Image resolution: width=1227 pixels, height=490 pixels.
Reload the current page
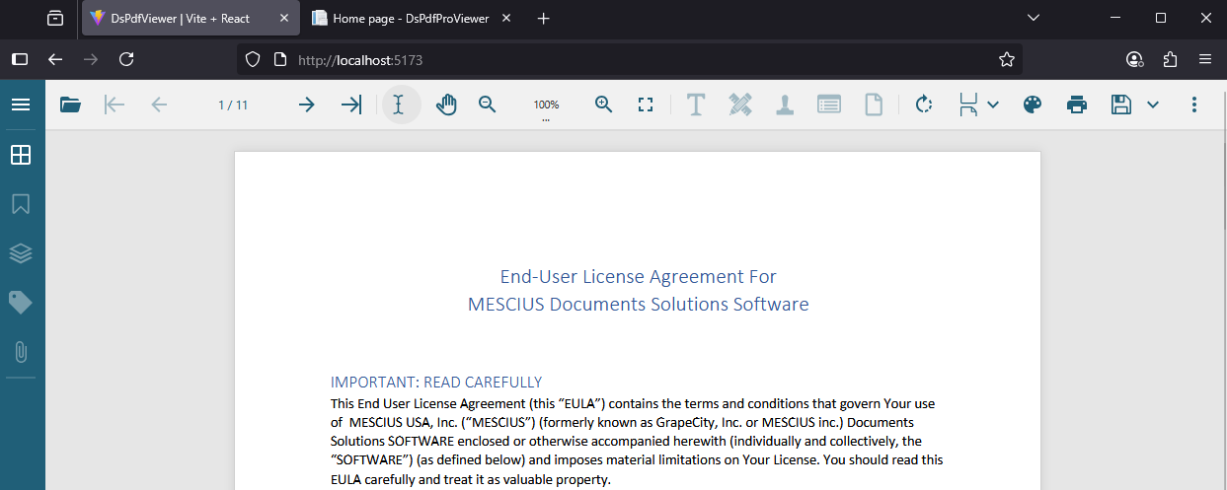pyautogui.click(x=126, y=59)
